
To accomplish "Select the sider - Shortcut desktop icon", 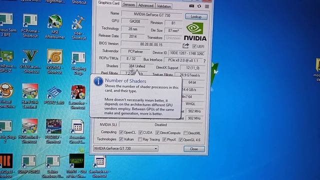I will [79, 27].
